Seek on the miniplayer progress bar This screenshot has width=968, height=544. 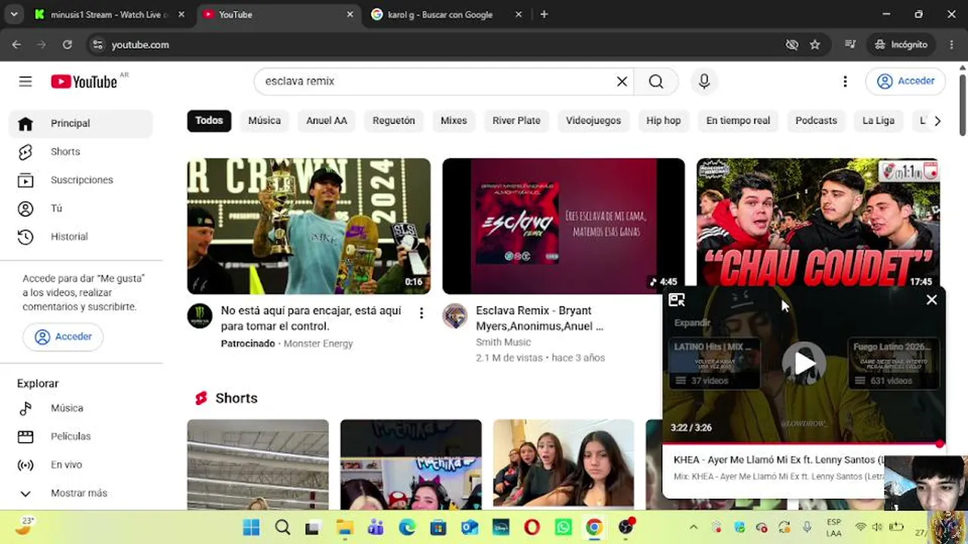804,444
